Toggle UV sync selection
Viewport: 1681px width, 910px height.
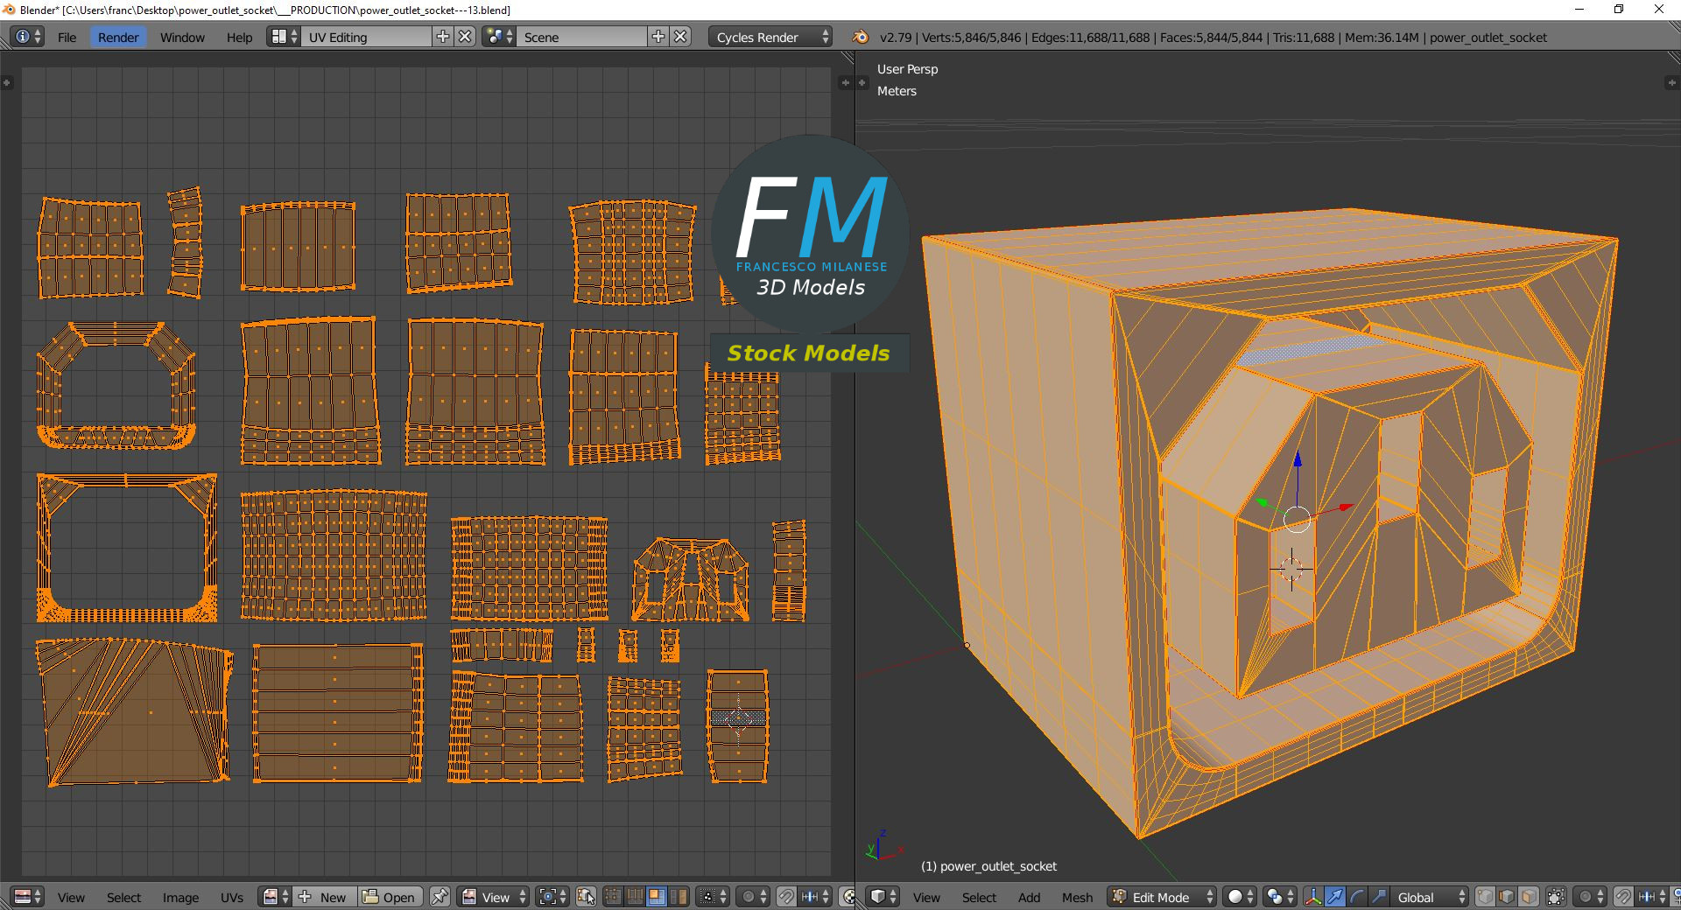coord(586,897)
